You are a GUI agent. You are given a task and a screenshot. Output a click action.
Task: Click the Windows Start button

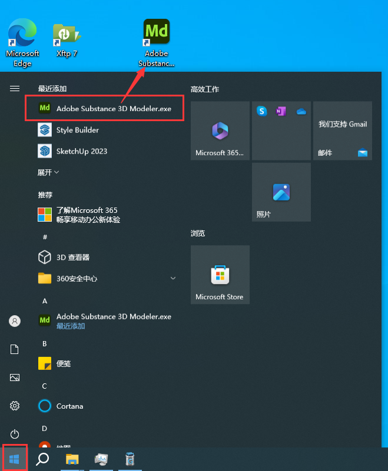[x=15, y=459]
